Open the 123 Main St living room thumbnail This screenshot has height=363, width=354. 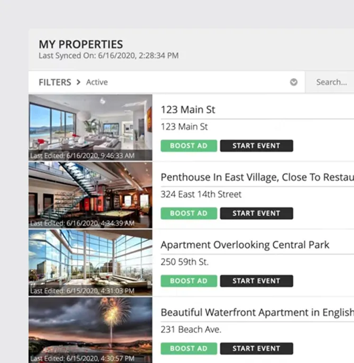coord(90,127)
